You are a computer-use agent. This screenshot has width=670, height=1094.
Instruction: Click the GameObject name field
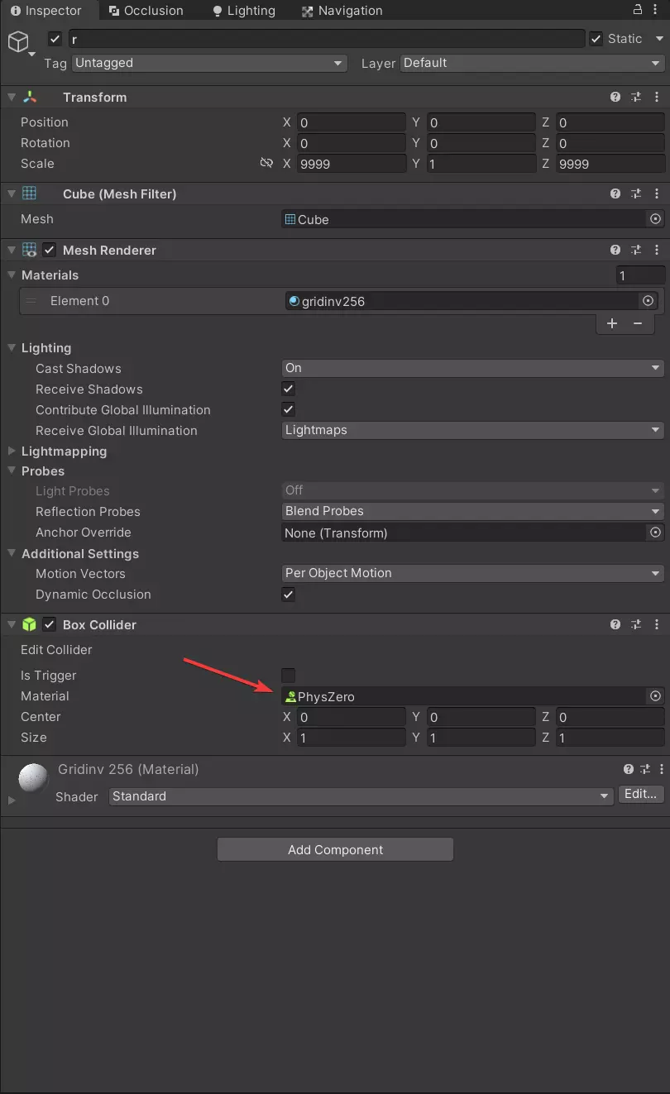327,39
